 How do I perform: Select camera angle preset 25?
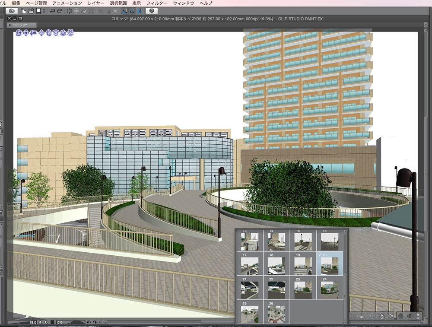250,312
